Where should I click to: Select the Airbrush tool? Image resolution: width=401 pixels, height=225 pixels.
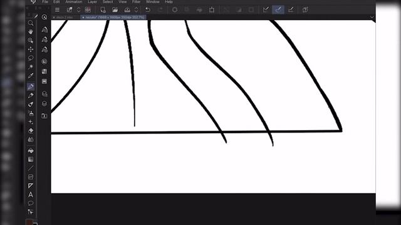[x=31, y=113]
